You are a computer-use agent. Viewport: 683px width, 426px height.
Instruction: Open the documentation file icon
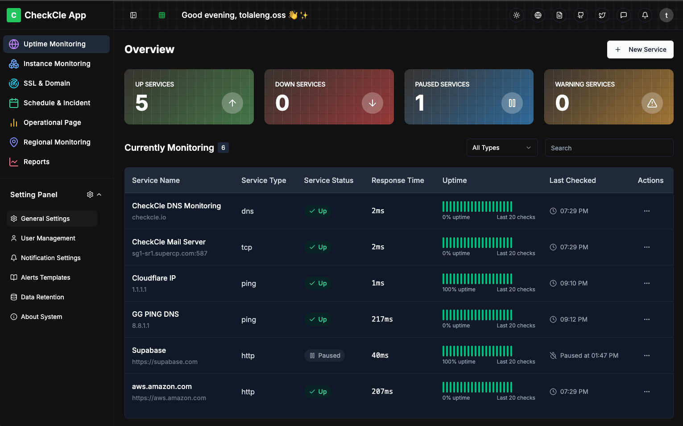559,15
